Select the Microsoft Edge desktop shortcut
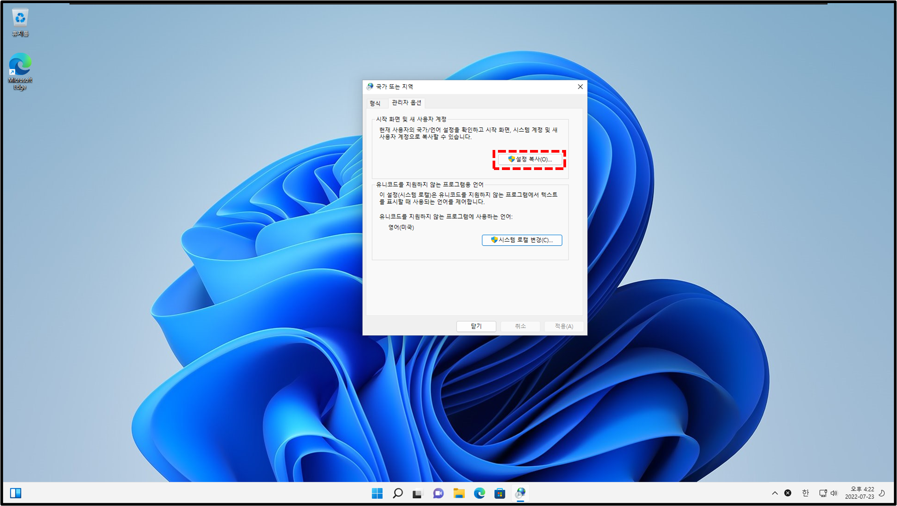Image resolution: width=897 pixels, height=506 pixels. pyautogui.click(x=20, y=71)
